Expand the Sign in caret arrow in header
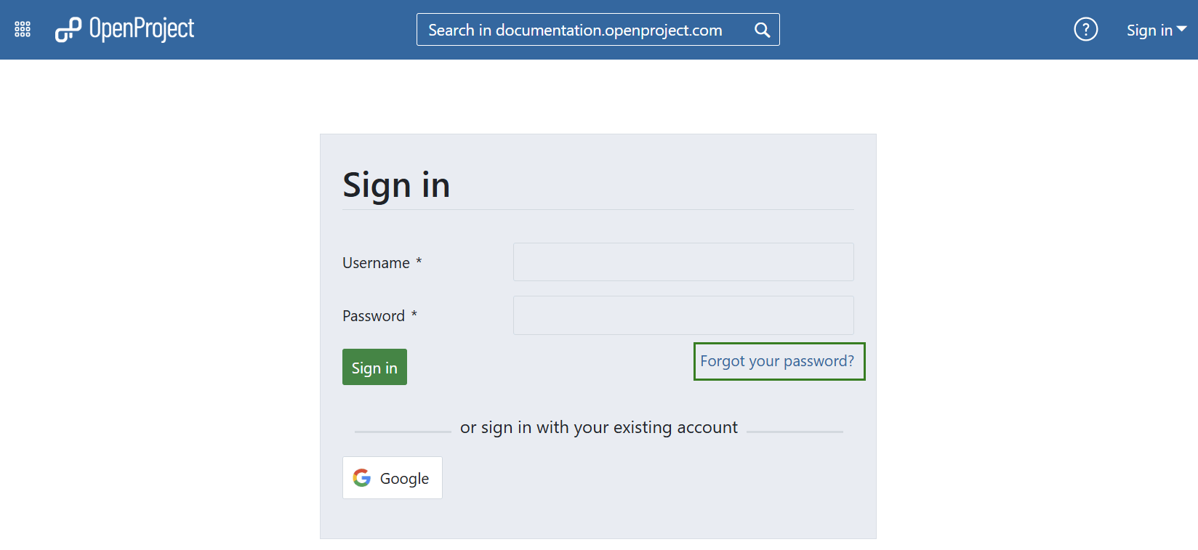Image resolution: width=1198 pixels, height=550 pixels. [x=1182, y=29]
